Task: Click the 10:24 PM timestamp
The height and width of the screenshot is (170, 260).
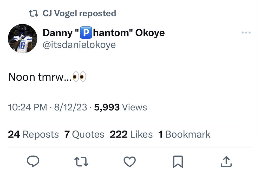Action: click(x=28, y=107)
